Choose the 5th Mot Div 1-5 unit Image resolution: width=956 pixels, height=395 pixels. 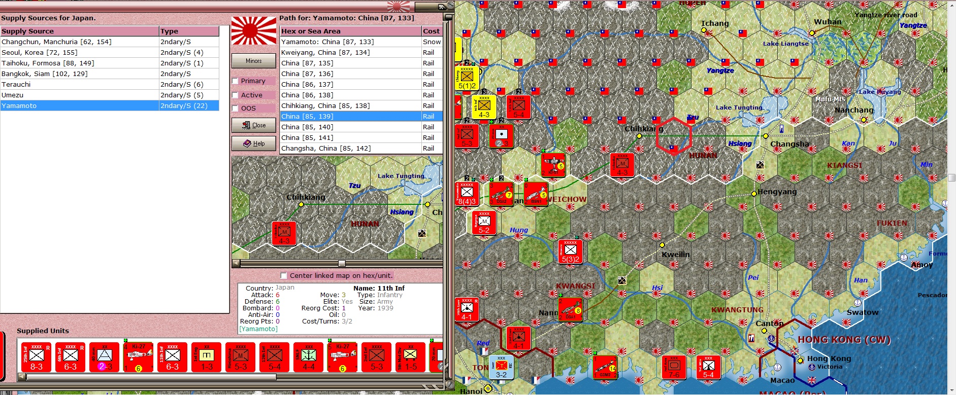point(411,357)
